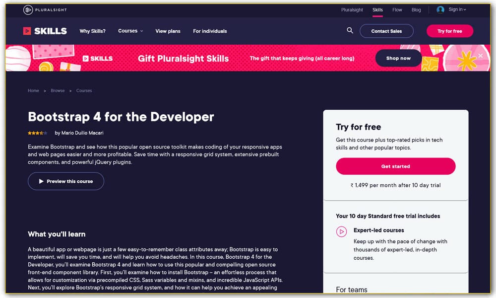Click the course star rating

pyautogui.click(x=38, y=133)
